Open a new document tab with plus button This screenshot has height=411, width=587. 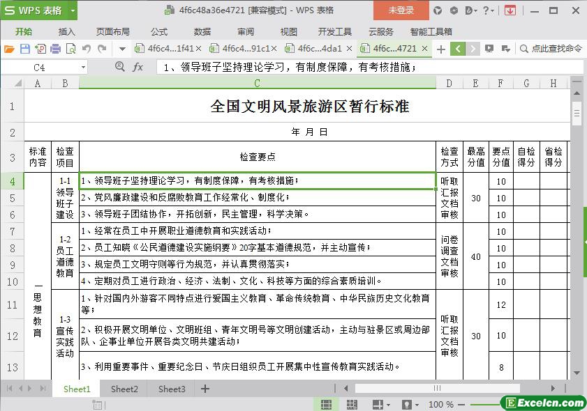(x=440, y=49)
